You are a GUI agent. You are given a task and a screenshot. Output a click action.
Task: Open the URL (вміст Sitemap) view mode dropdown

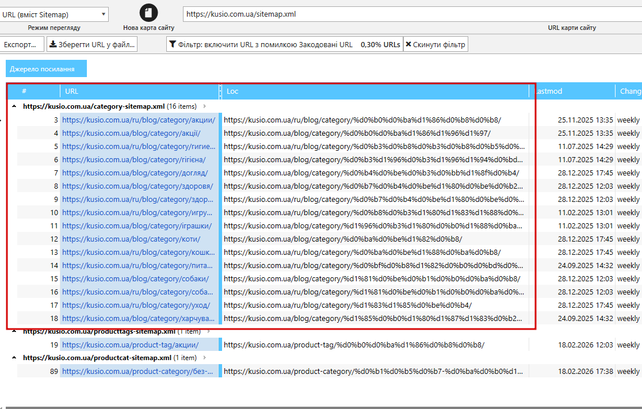click(54, 15)
